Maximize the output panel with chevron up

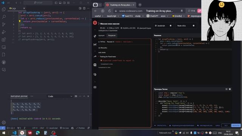tap(84, 96)
